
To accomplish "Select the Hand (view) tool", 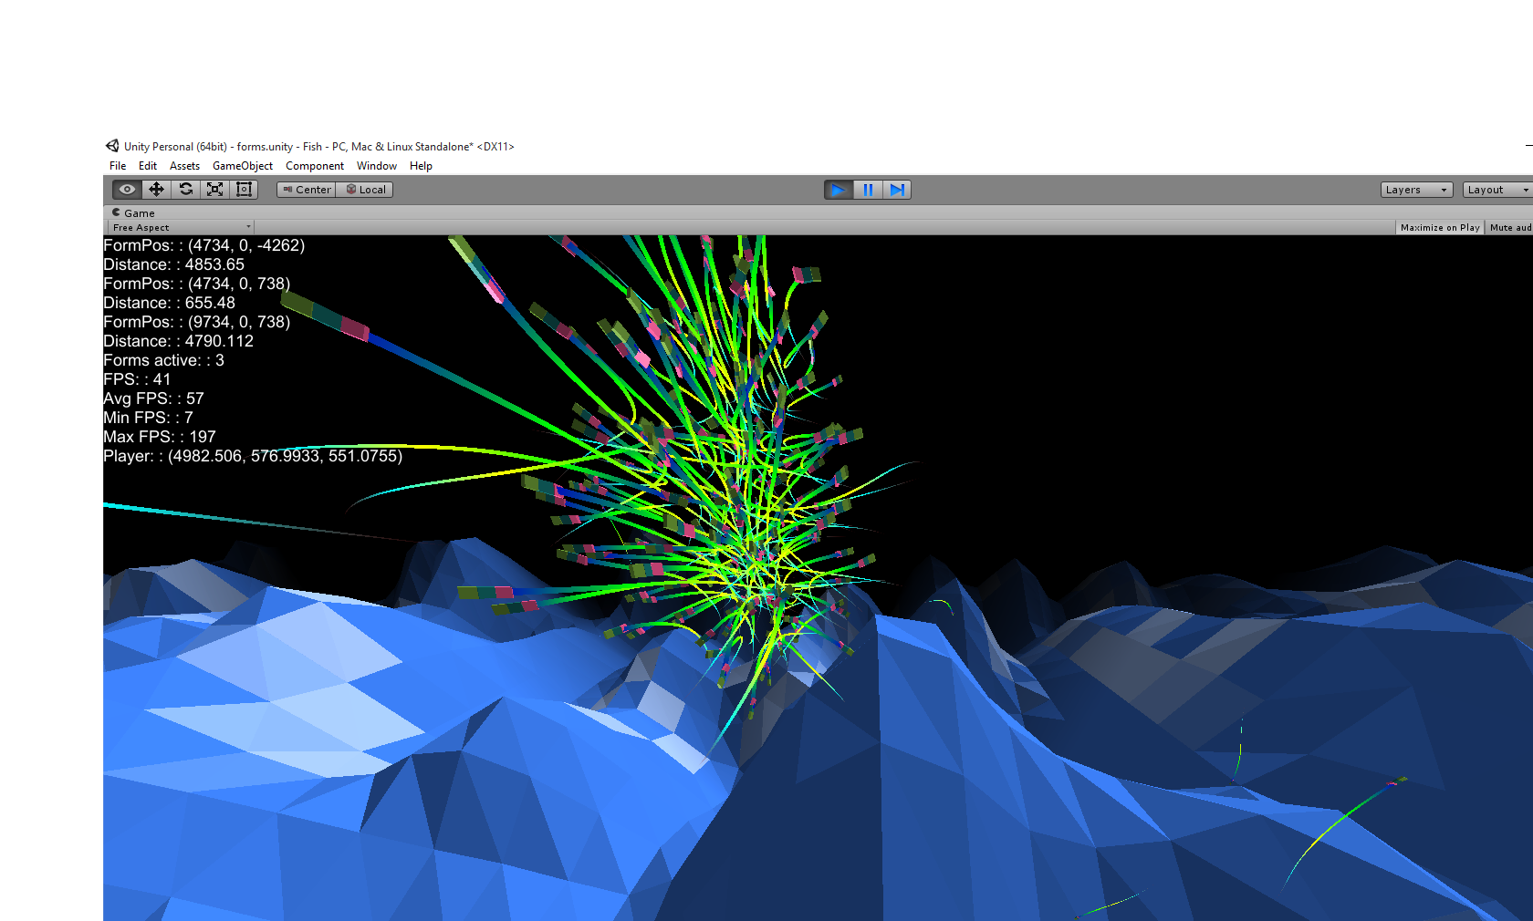I will click(x=127, y=190).
